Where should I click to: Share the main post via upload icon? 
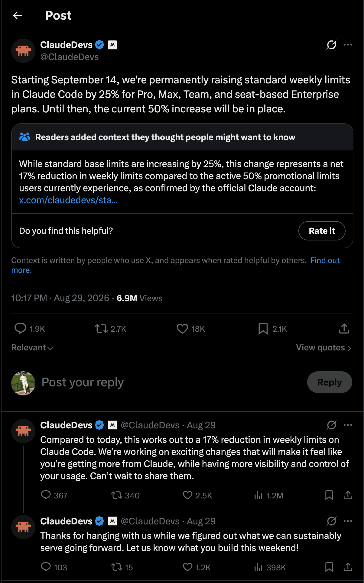point(344,328)
